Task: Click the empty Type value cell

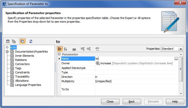Action: [x=137, y=72]
